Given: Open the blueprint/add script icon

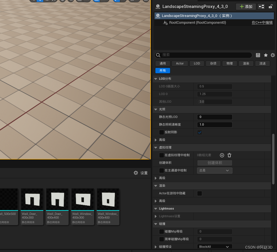Looking at the screenshot, I should coord(261,7).
